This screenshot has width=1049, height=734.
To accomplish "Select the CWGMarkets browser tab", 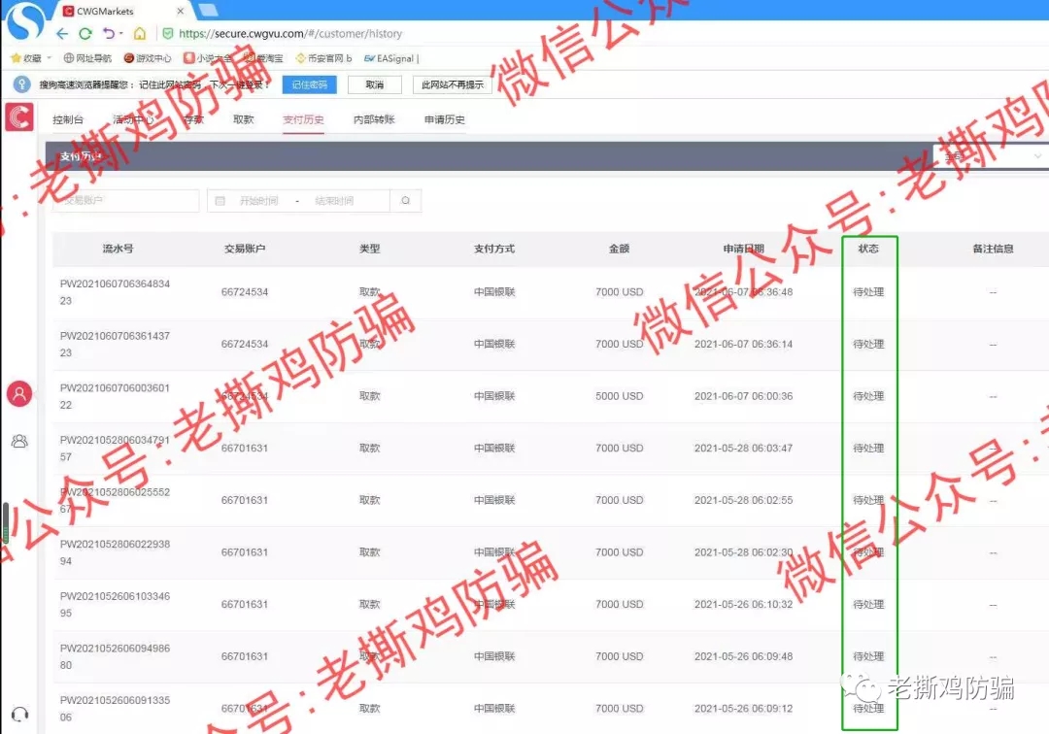I will (122, 11).
